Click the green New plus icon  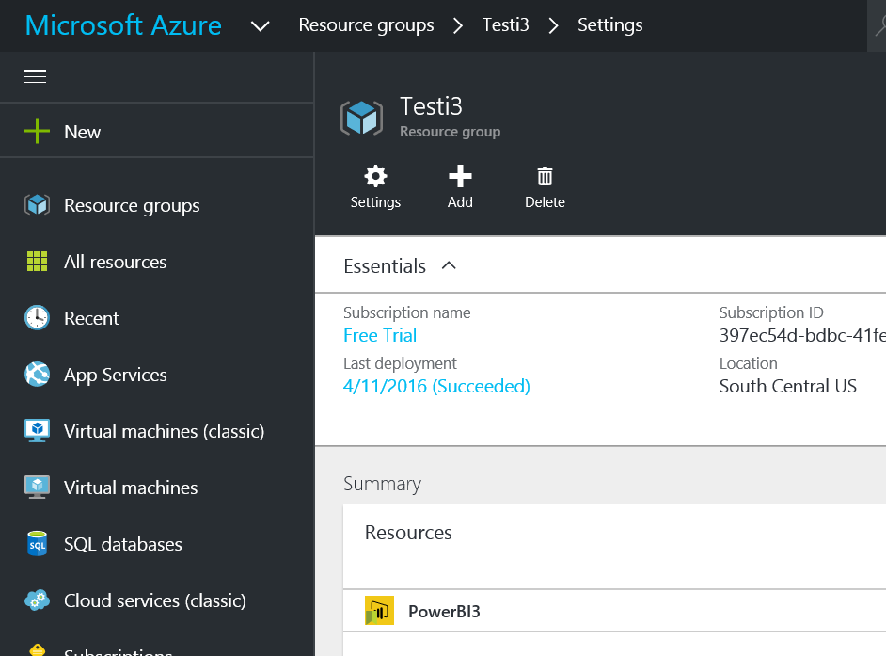37,132
